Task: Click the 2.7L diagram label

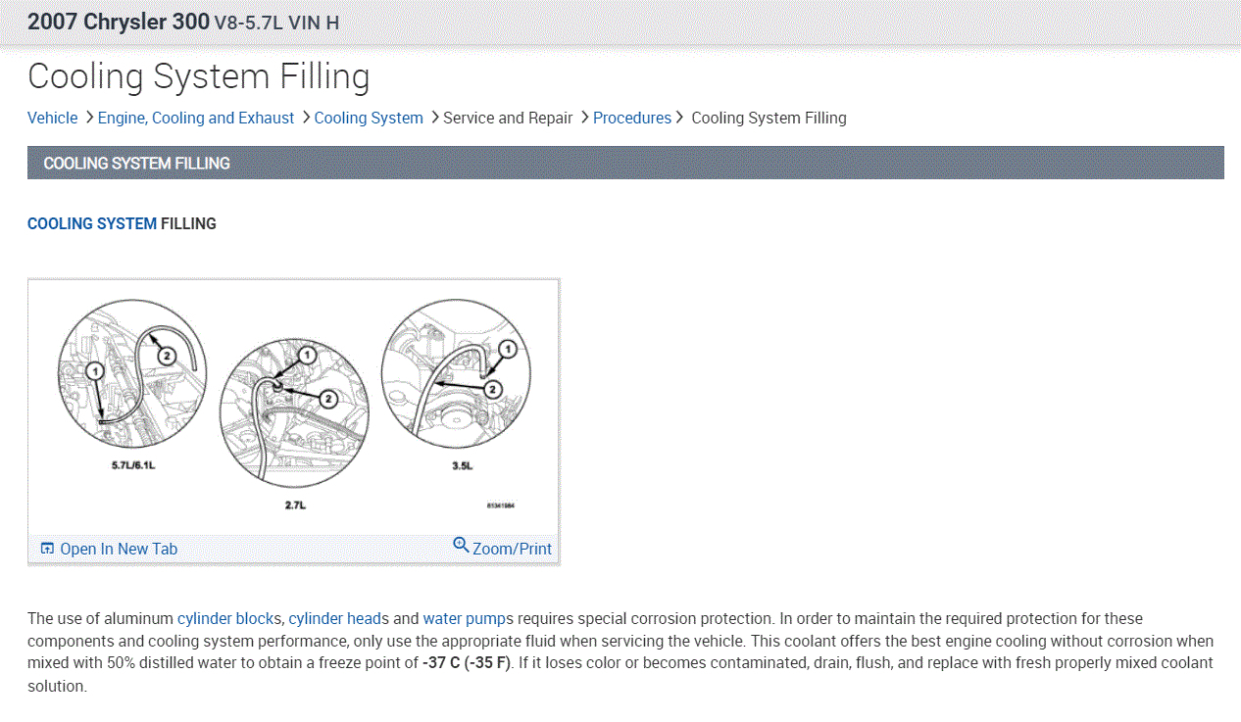Action: 295,505
